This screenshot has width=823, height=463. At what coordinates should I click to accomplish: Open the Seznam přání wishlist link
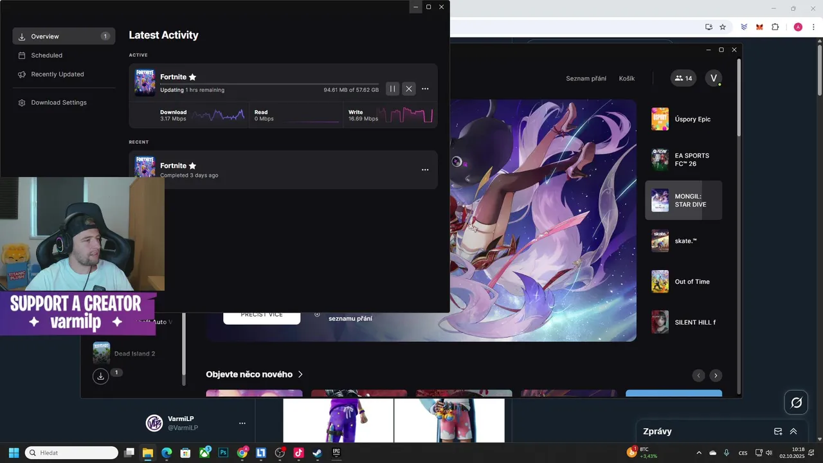point(586,78)
